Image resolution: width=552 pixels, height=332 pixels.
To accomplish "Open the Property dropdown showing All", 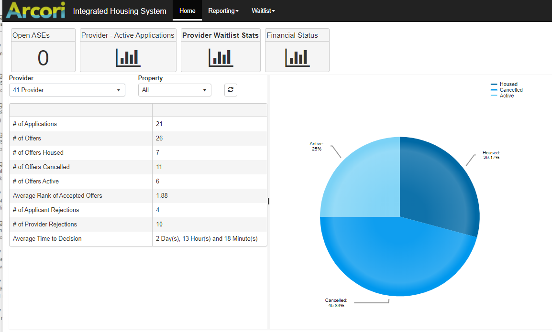I will (x=175, y=90).
